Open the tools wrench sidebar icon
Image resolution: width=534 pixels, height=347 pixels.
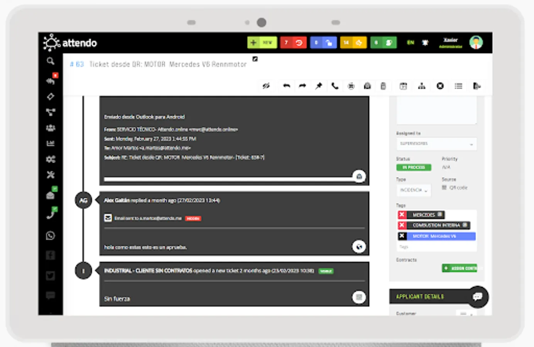click(51, 175)
